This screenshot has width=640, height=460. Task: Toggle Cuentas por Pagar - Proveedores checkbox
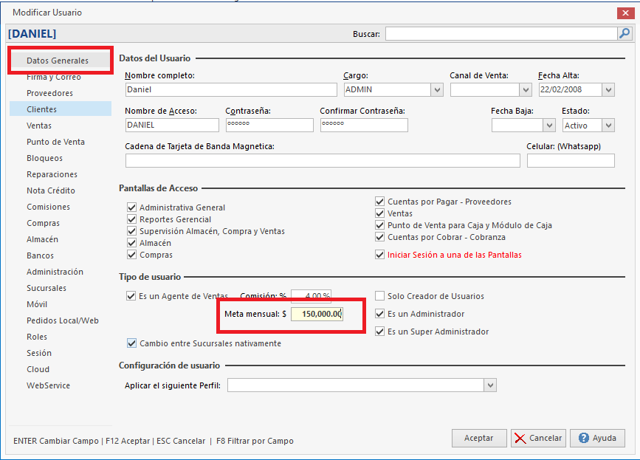click(379, 202)
